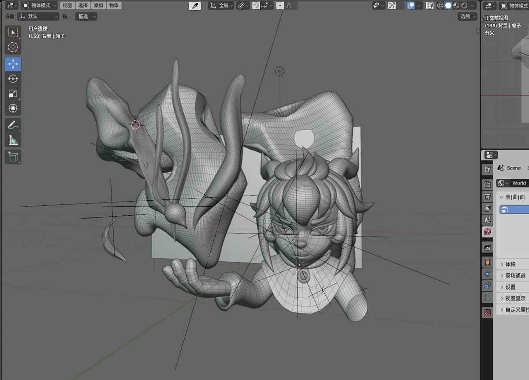
Task: Activate the Scale tool
Action: pos(13,93)
